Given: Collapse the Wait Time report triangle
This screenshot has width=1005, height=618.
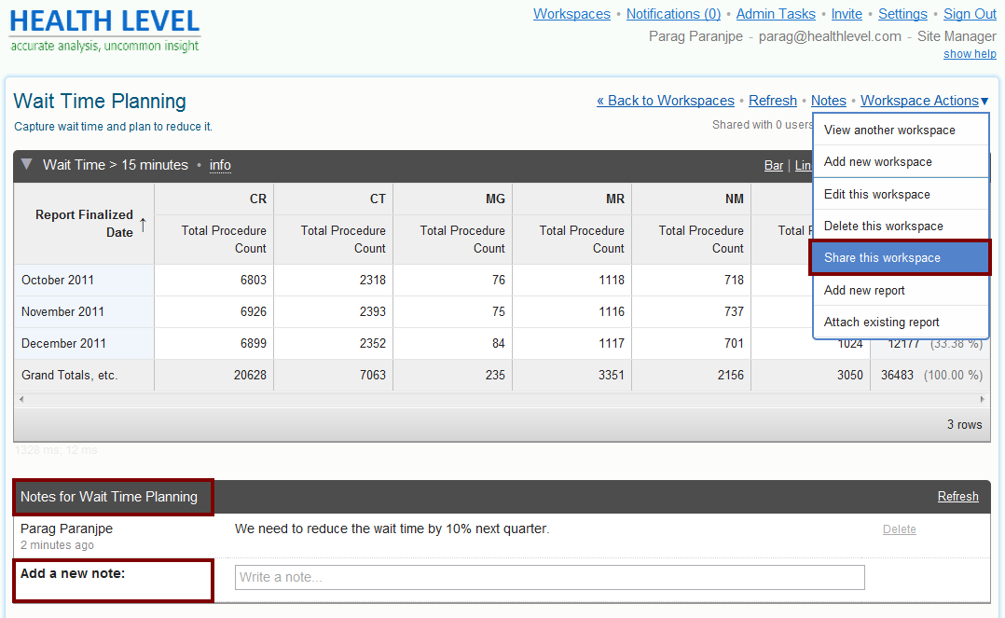Looking at the screenshot, I should [x=27, y=164].
